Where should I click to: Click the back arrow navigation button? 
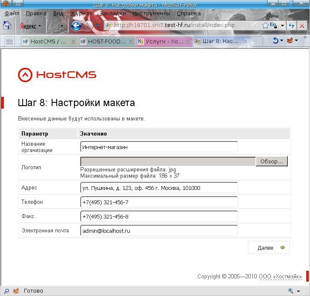click(x=76, y=26)
